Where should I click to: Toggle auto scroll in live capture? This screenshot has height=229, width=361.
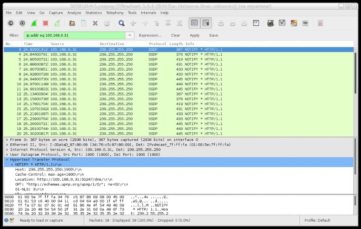206,23
